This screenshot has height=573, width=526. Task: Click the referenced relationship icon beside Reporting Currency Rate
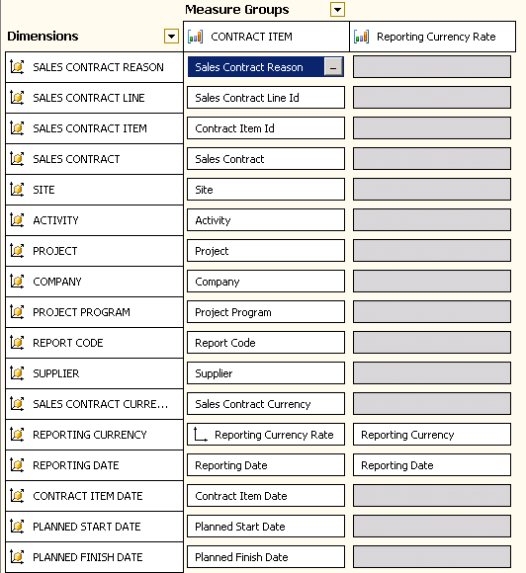[201, 434]
